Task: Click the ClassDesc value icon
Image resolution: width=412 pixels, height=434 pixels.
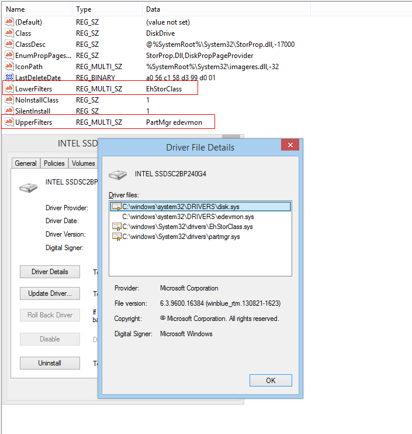Action: (x=9, y=44)
